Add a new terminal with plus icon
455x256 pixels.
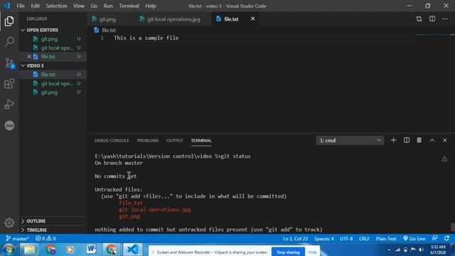tap(393, 140)
